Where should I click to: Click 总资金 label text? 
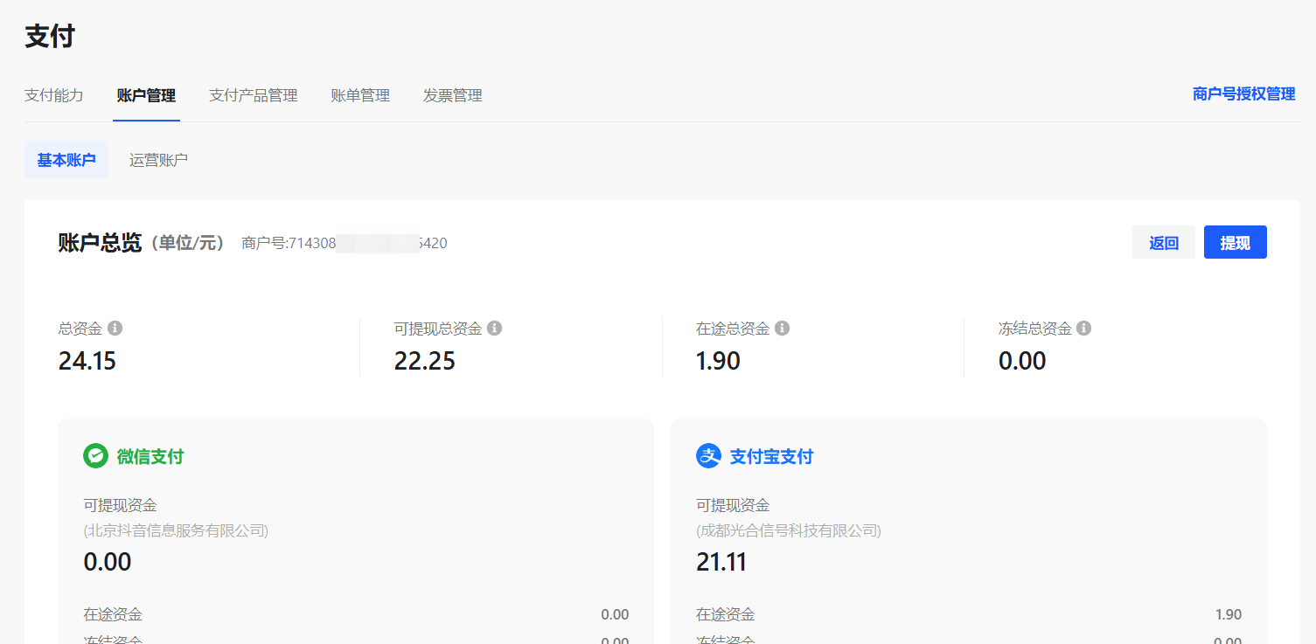tap(80, 329)
